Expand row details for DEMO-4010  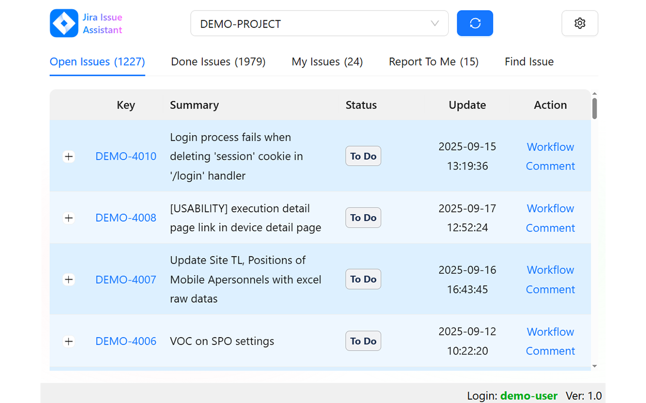click(x=69, y=157)
